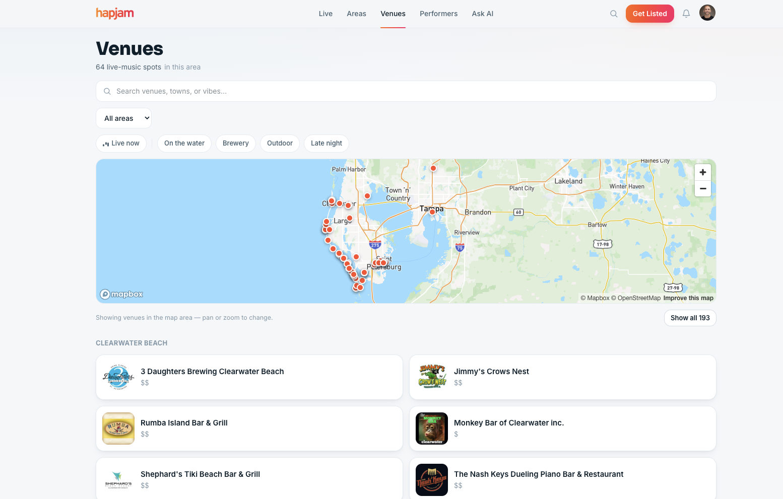
Task: Click the I-275 highway shield on map
Action: coord(375,245)
